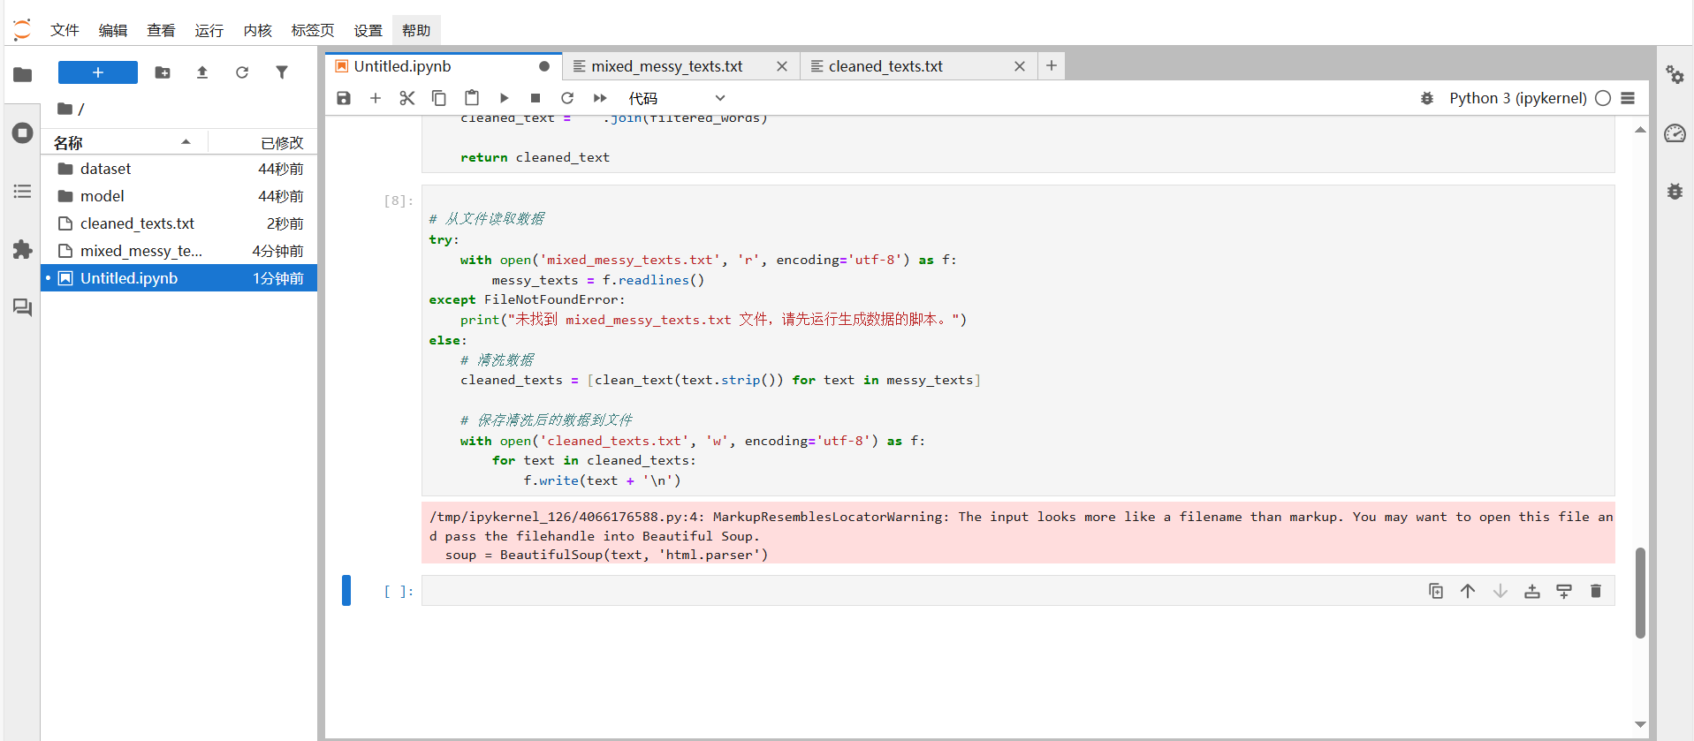1694x741 pixels.
Task: Open the model folder
Action: click(x=179, y=196)
